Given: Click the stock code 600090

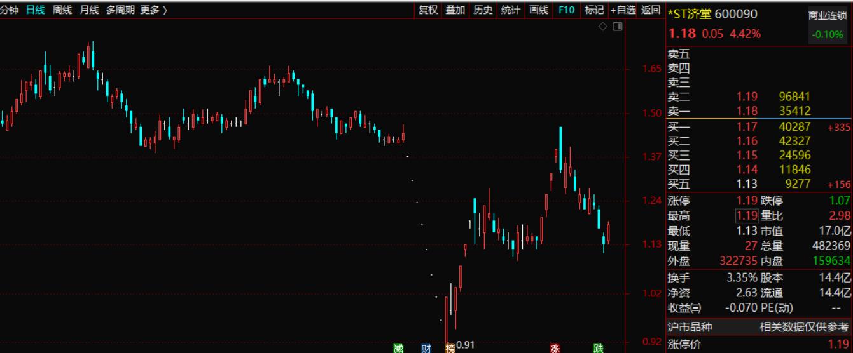Looking at the screenshot, I should (737, 13).
